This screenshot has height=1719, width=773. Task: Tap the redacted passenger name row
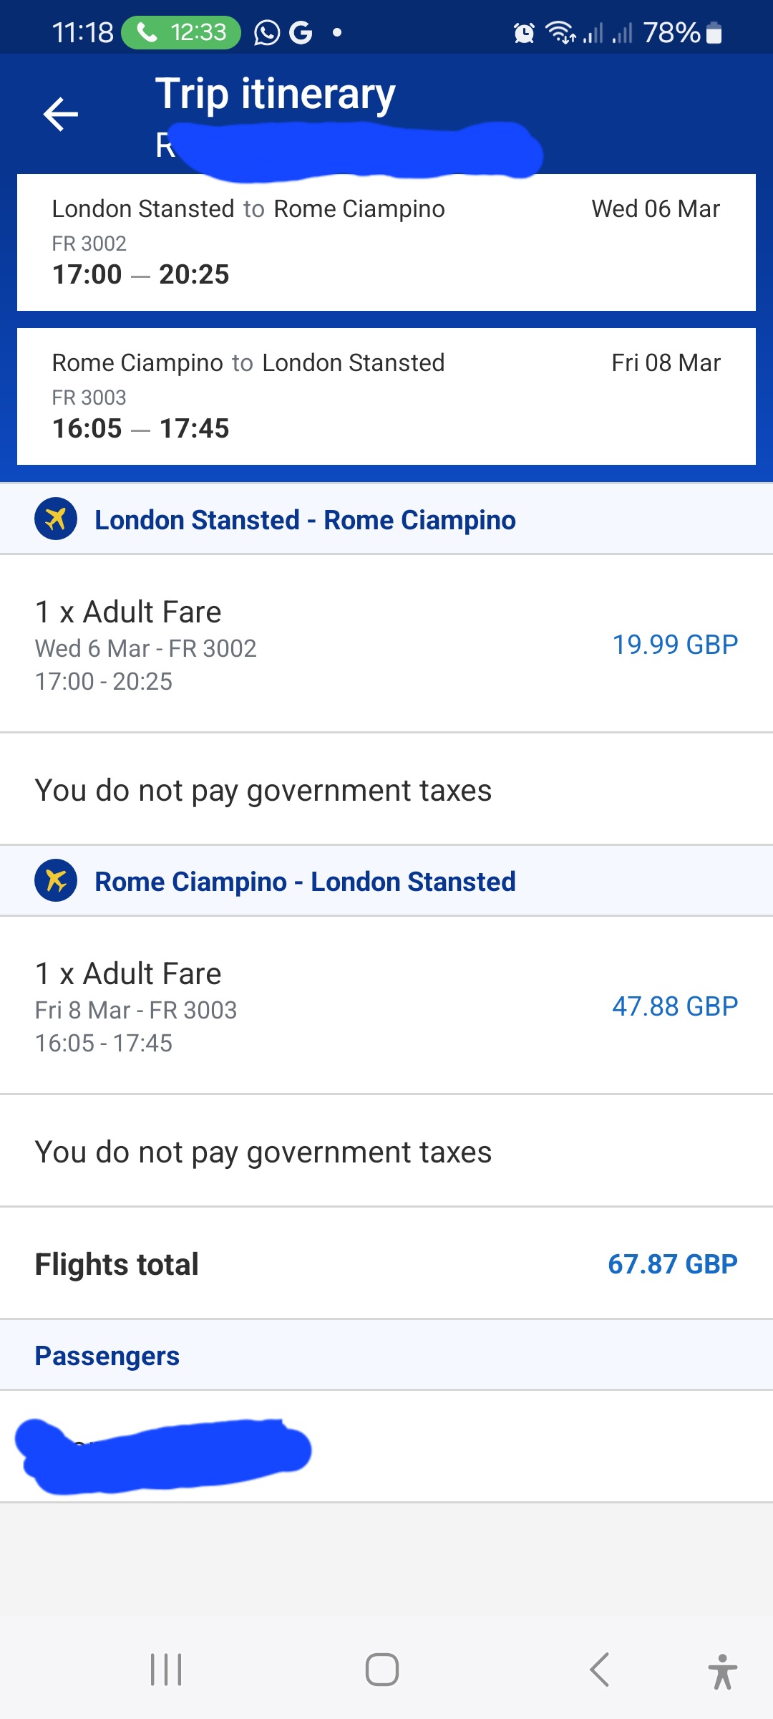tap(386, 1446)
